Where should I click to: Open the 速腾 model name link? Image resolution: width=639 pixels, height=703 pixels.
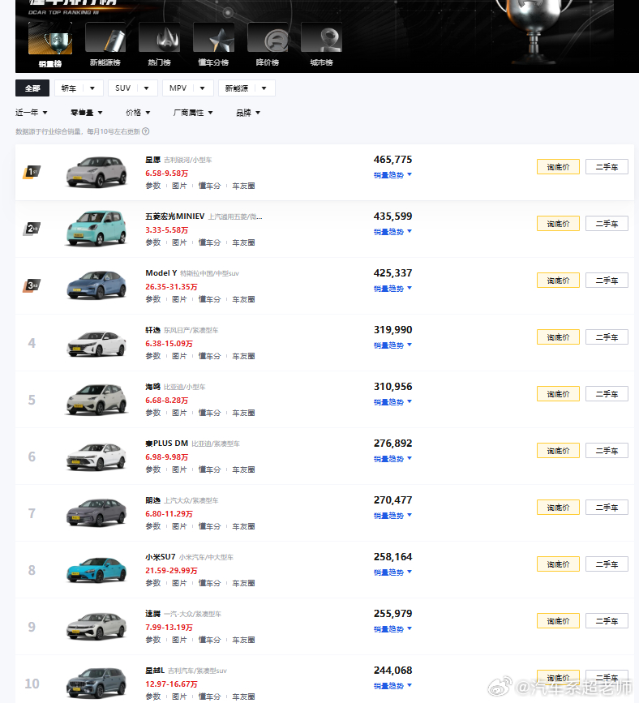pyautogui.click(x=153, y=614)
